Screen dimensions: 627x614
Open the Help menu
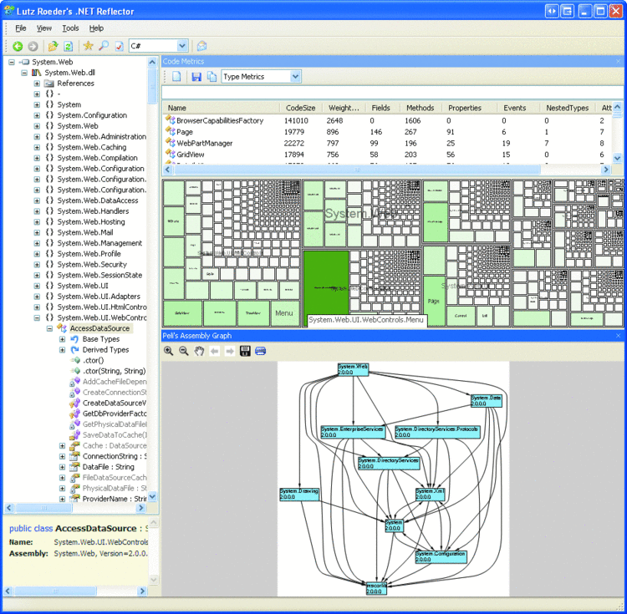(x=96, y=28)
